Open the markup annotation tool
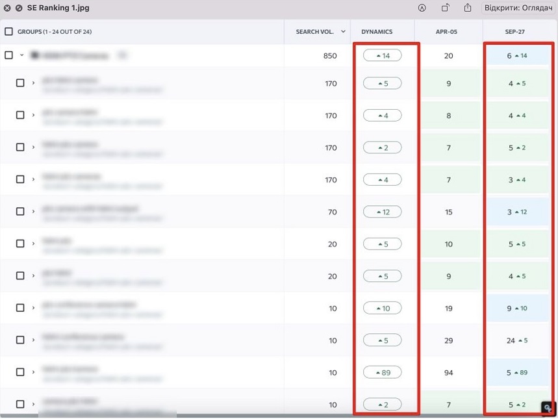The width and height of the screenshot is (558, 419). (422, 8)
